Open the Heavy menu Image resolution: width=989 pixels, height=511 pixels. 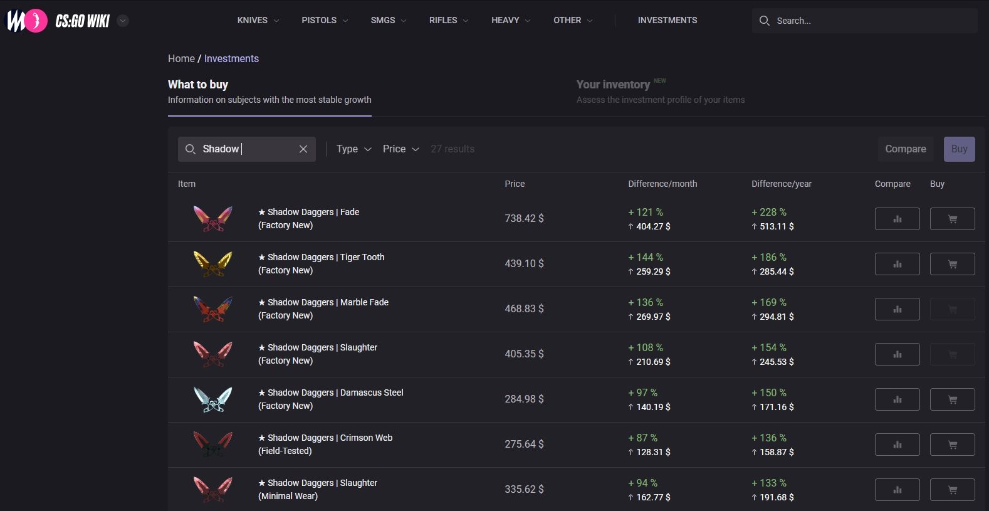click(511, 21)
